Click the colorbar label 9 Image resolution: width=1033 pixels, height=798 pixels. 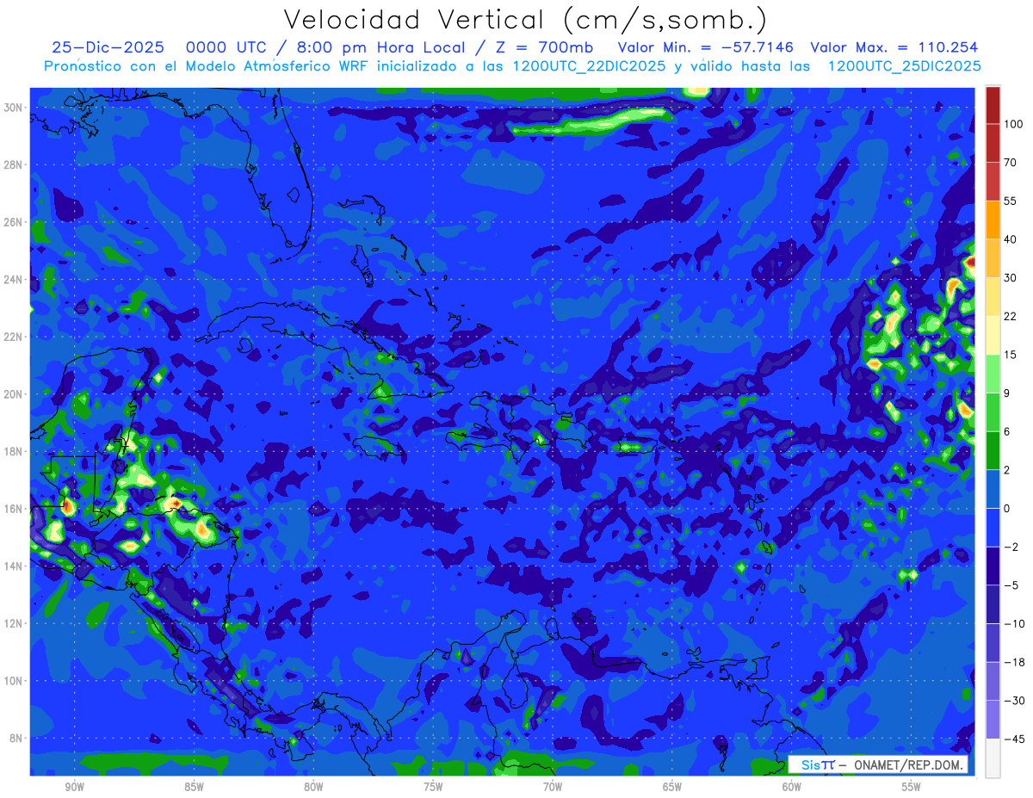(x=1007, y=393)
